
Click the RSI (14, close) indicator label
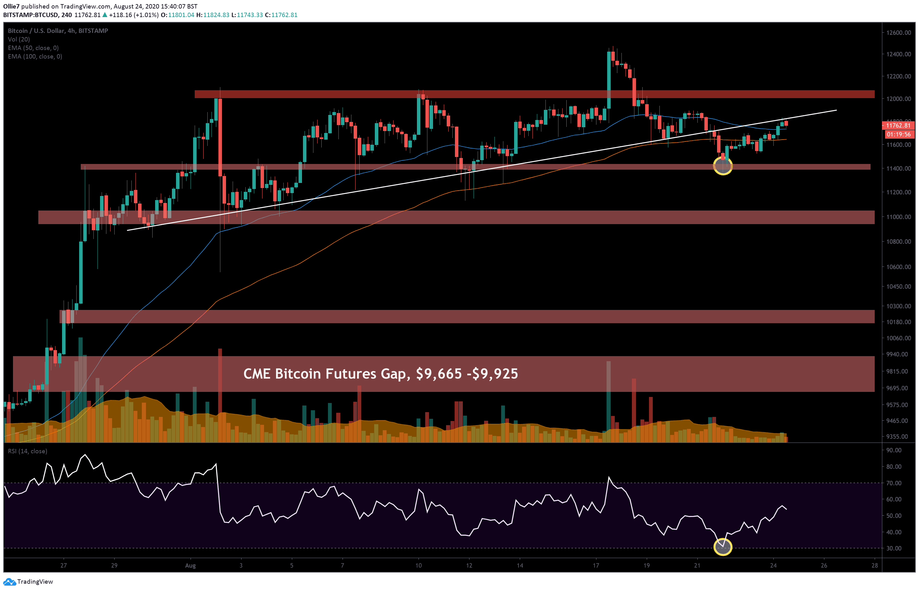[x=28, y=451]
